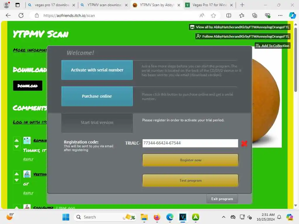Open the More Information link
The height and width of the screenshot is (224, 299).
[x=30, y=50]
